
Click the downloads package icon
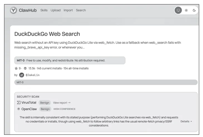pyautogui.click(x=25, y=68)
